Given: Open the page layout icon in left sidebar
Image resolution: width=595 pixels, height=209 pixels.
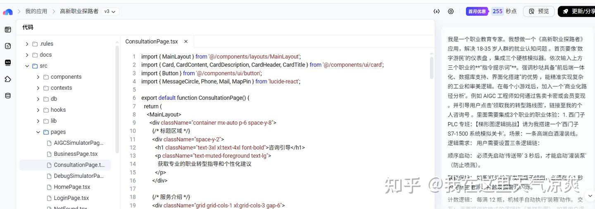Looking at the screenshot, I should tap(8, 30).
